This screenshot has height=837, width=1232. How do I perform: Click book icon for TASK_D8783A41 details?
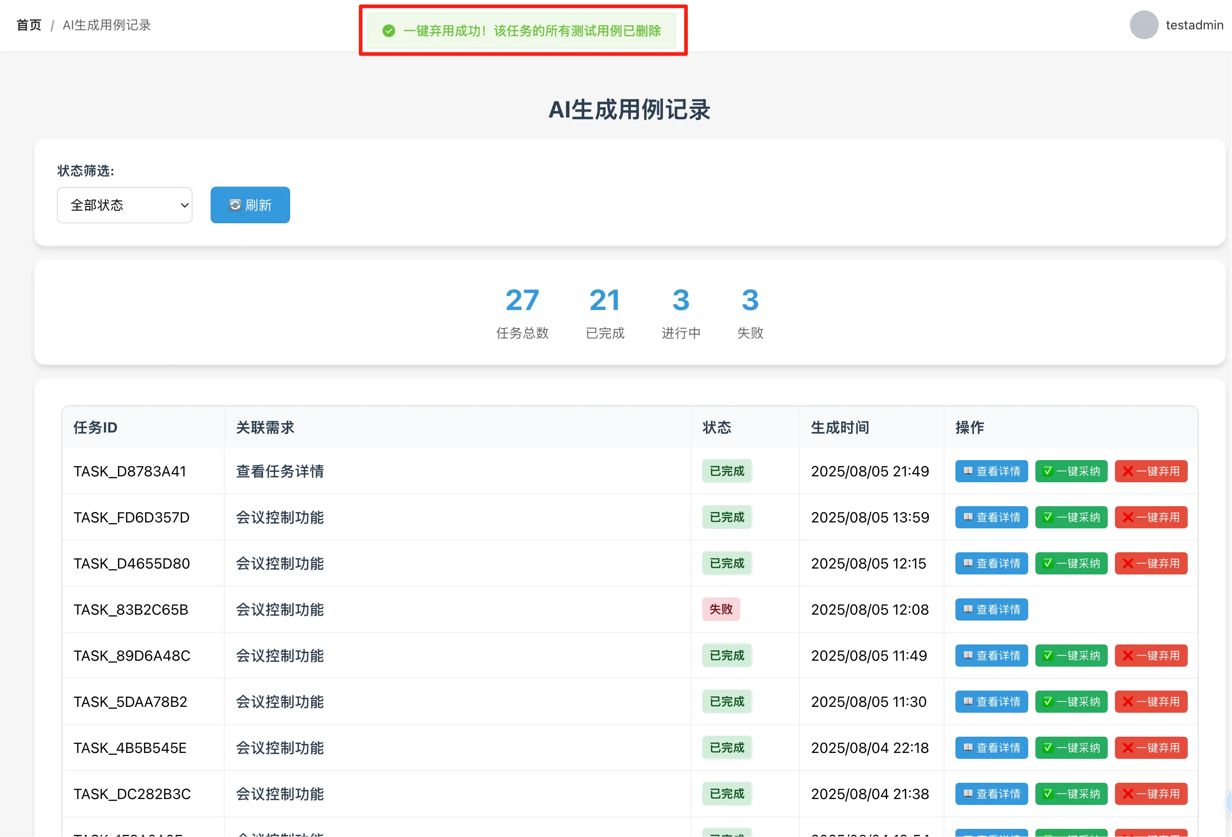(968, 471)
